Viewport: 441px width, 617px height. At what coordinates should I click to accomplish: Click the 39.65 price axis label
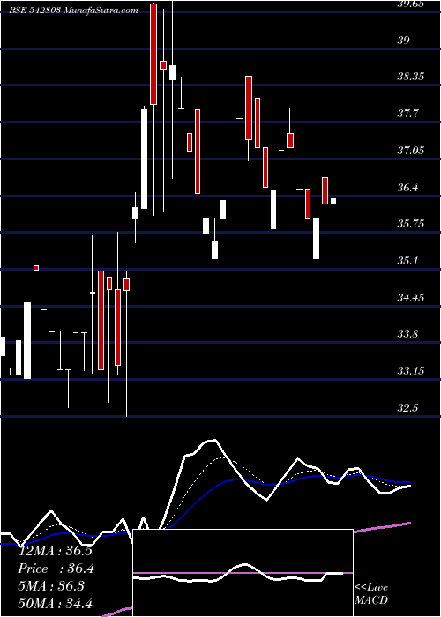pos(410,4)
